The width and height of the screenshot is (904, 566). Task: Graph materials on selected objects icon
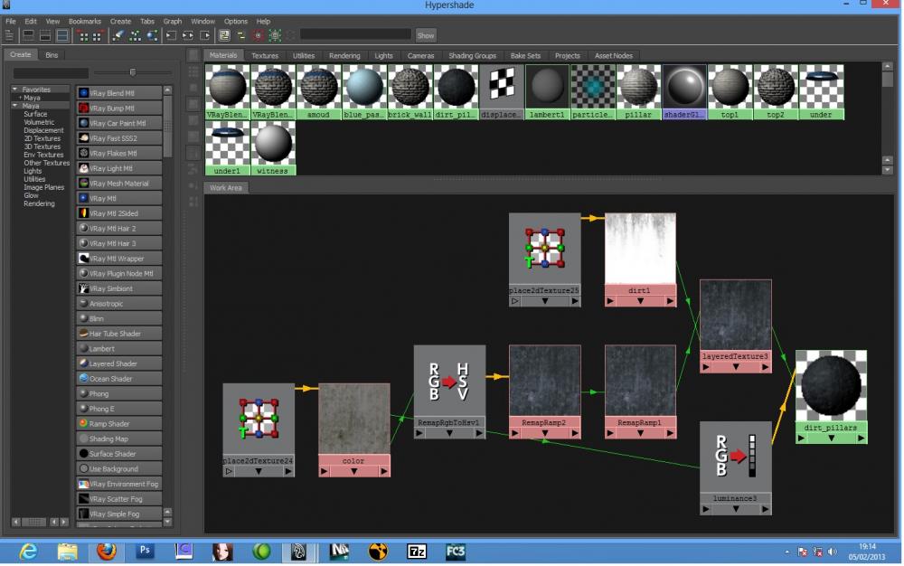152,36
